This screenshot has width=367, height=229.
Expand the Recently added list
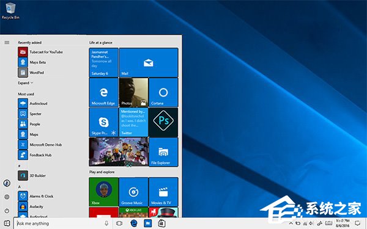pyautogui.click(x=26, y=83)
